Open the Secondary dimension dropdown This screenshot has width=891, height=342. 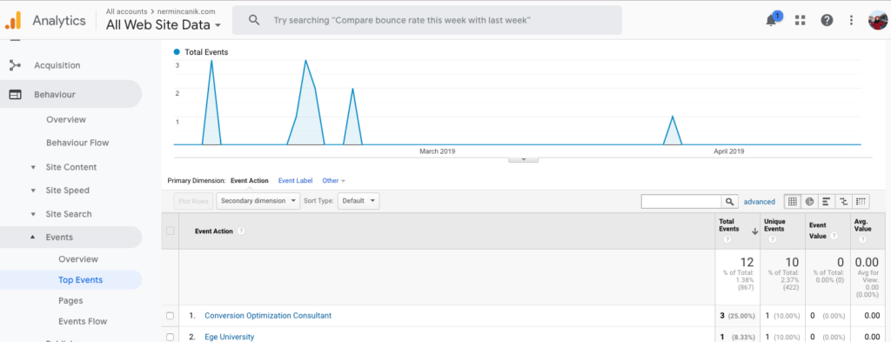click(258, 201)
